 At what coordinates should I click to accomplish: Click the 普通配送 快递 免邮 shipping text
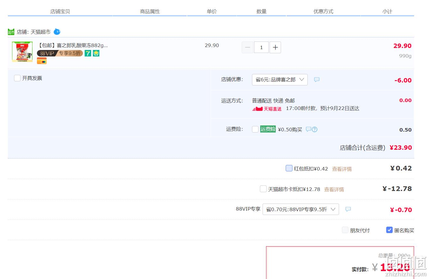[x=273, y=101]
